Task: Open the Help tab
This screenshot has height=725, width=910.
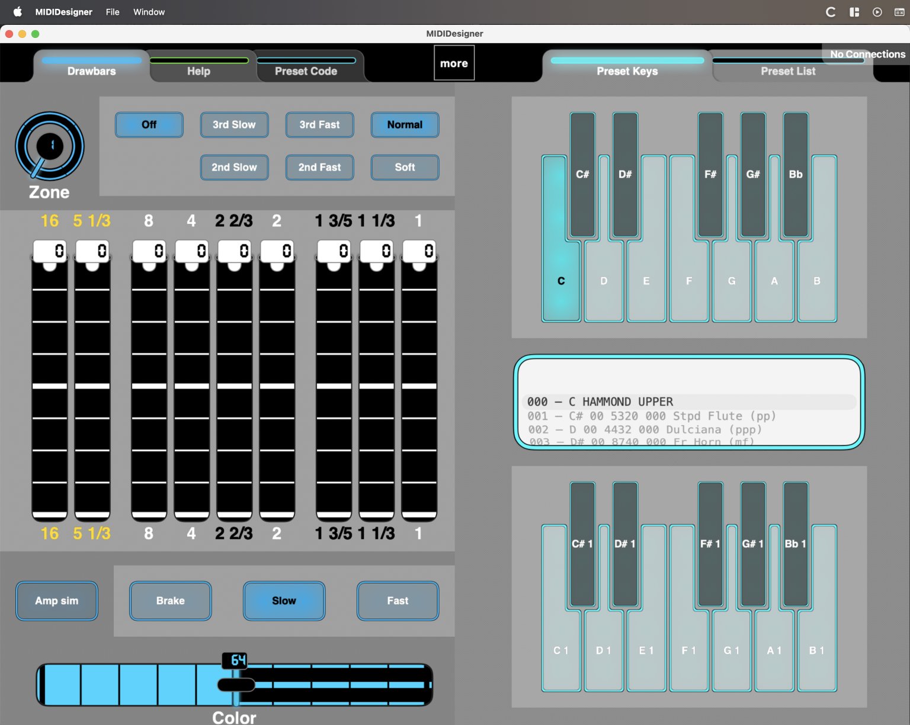Action: (x=199, y=66)
